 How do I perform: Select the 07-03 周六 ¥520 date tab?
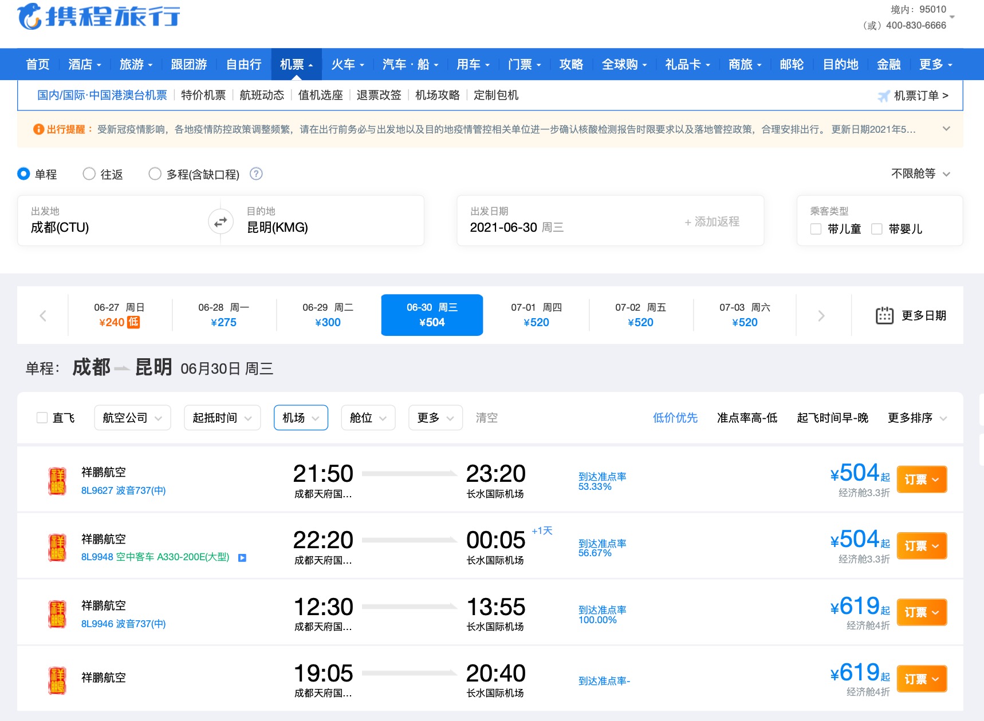[x=745, y=315]
